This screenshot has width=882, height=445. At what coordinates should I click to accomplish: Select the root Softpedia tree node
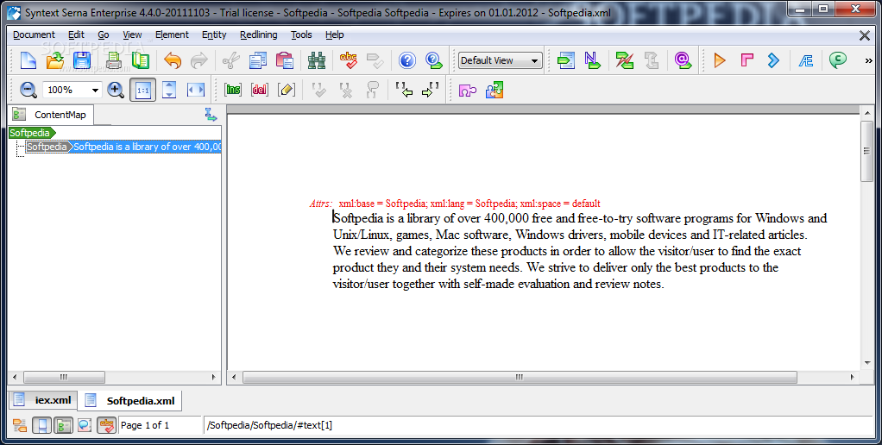coord(30,133)
